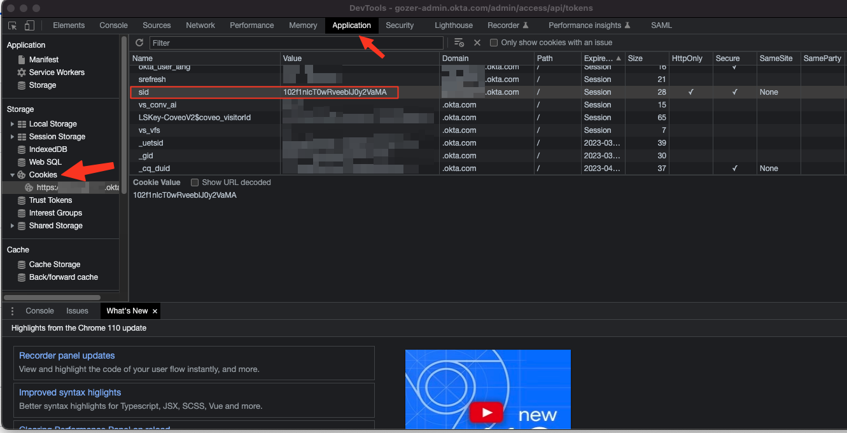Viewport: 847px width, 433px height.
Task: Expand the Shared Storage tree node
Action: pos(12,226)
